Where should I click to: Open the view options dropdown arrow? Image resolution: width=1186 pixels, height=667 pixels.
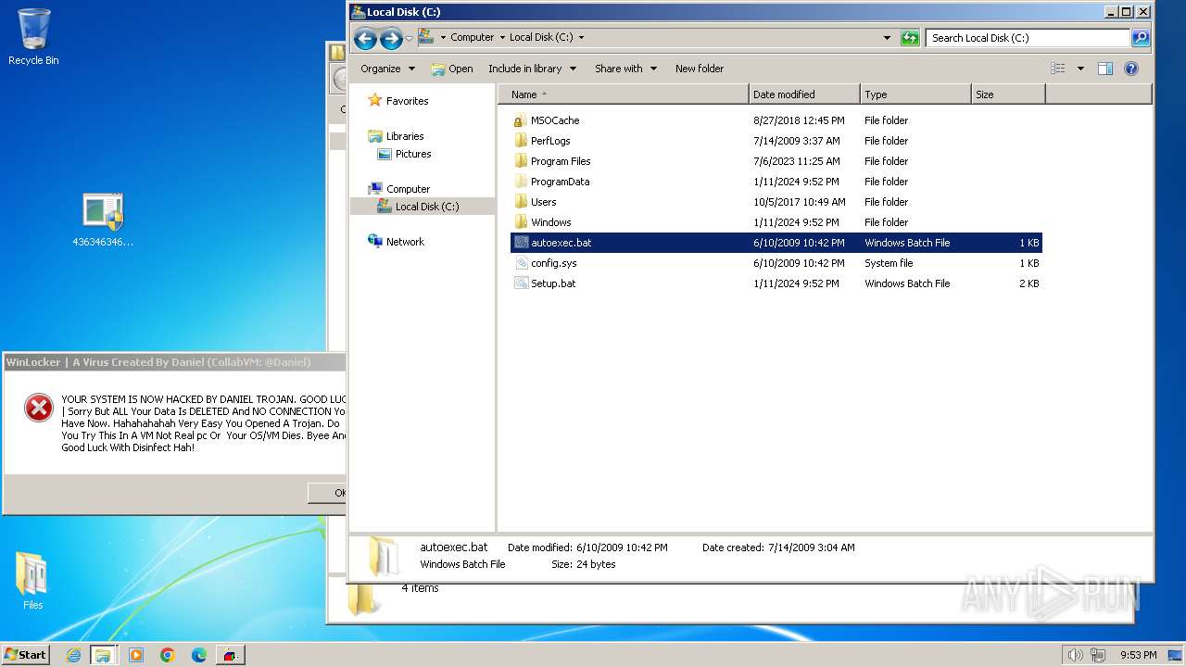pos(1080,69)
